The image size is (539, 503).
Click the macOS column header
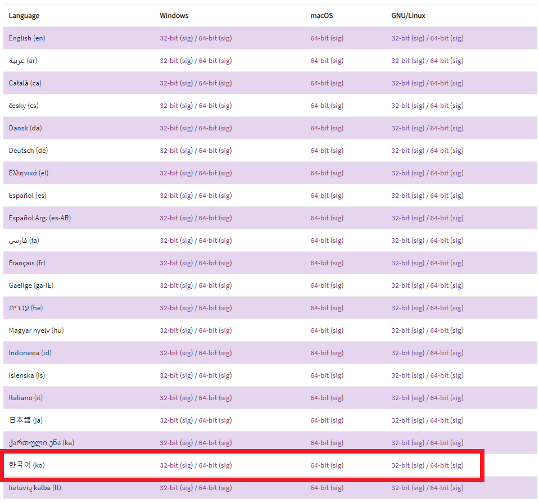(x=321, y=16)
